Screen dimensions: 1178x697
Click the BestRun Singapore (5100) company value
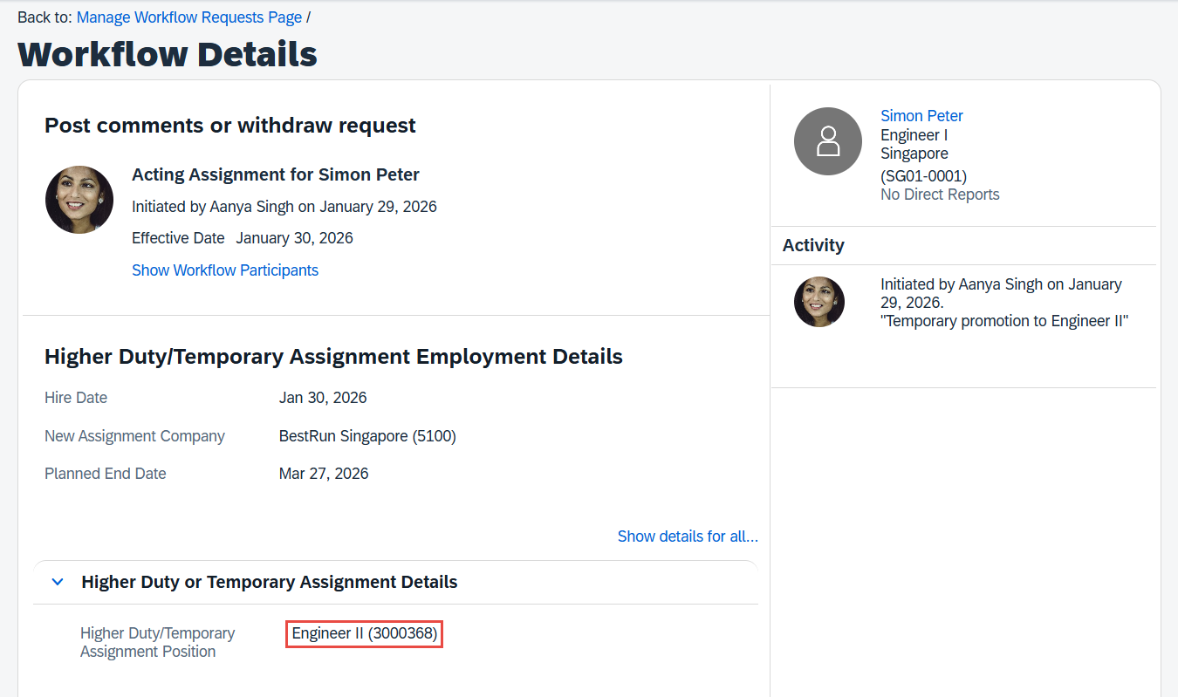pyautogui.click(x=367, y=436)
